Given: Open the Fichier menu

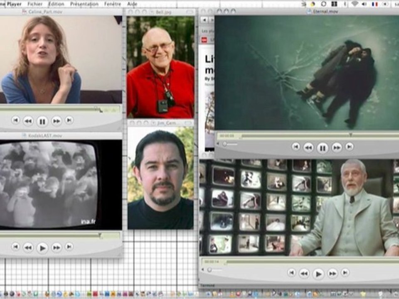Looking at the screenshot, I should (x=35, y=4).
